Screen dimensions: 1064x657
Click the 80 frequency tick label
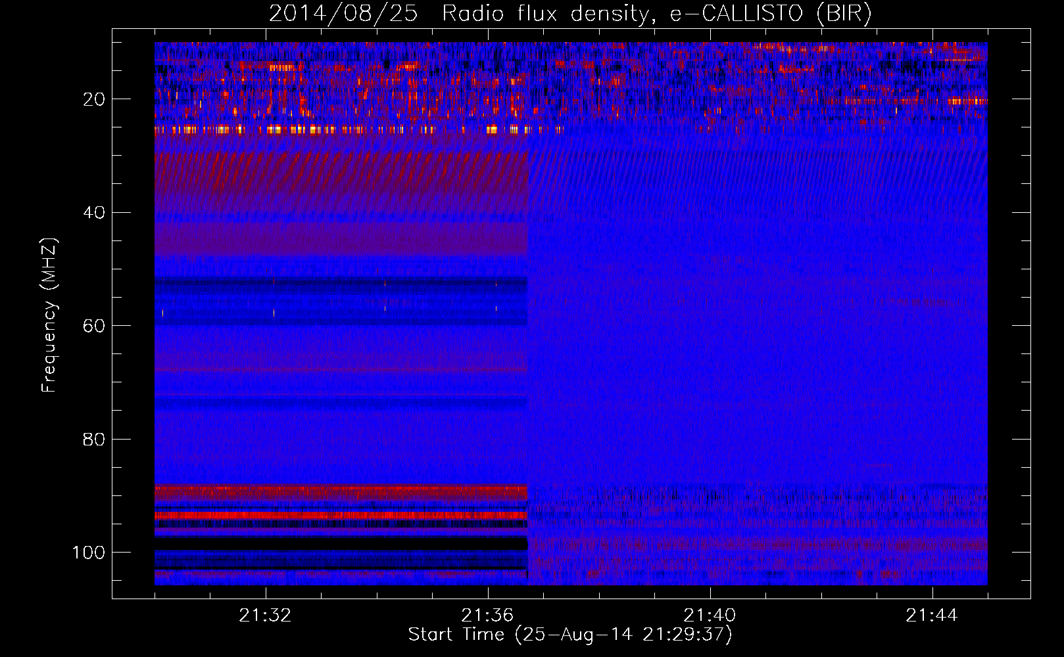tap(94, 439)
